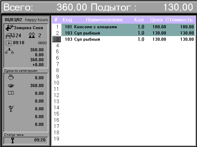Click the small 06/03 date
The height and width of the screenshot is (147, 197).
42,43
